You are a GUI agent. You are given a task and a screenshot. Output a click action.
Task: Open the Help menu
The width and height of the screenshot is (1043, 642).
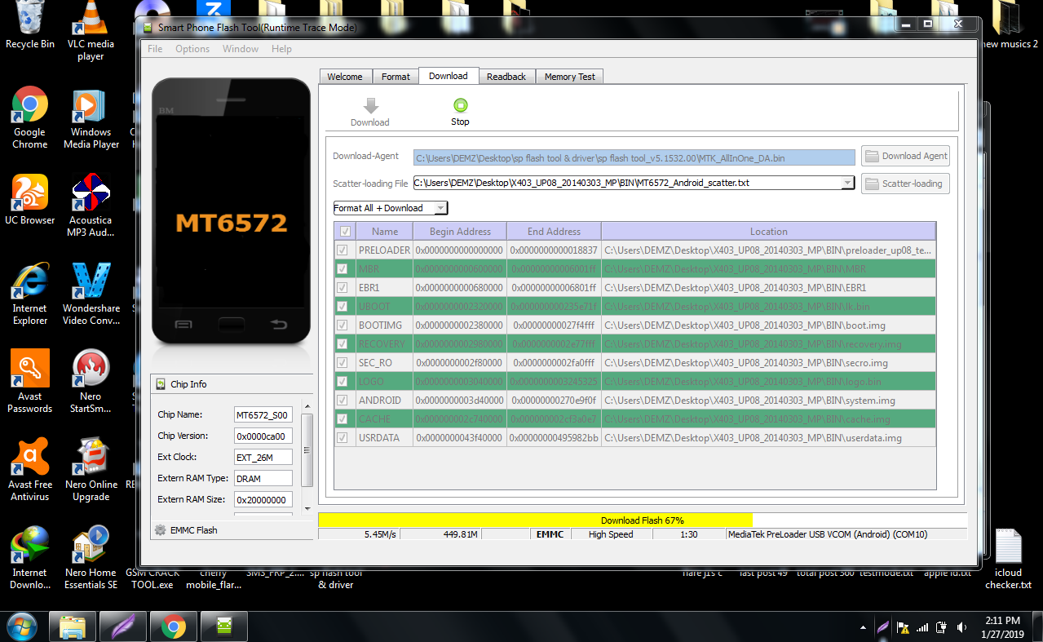[281, 49]
